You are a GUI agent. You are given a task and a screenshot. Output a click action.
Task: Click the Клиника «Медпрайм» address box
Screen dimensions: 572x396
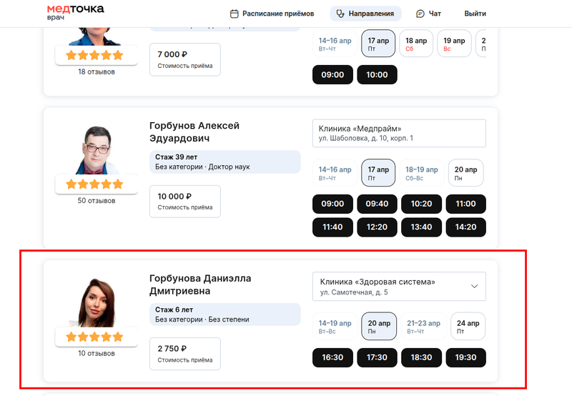click(399, 134)
